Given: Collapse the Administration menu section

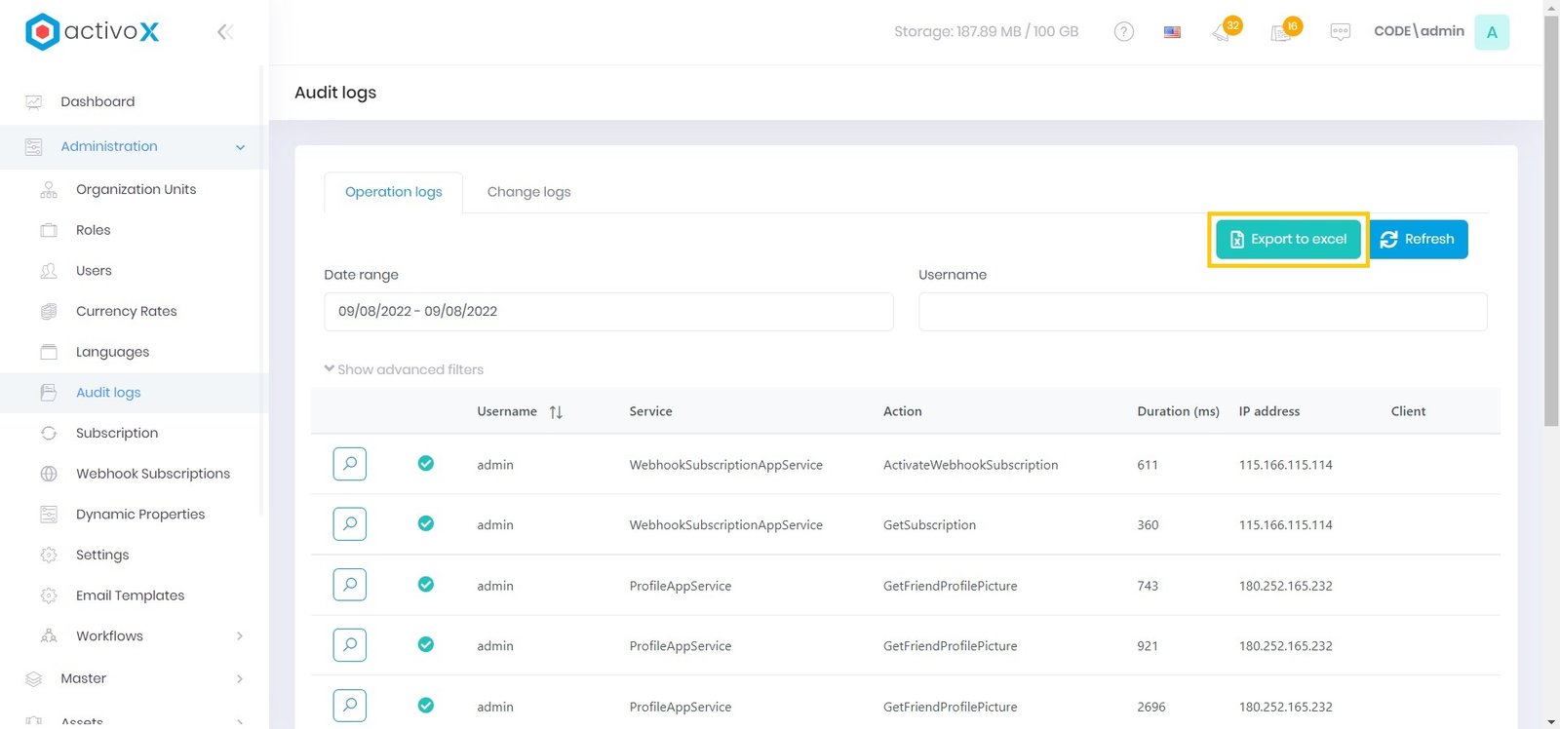Looking at the screenshot, I should 240,147.
